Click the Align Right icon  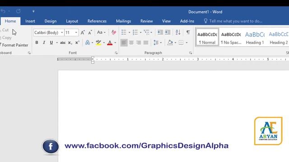139,43
